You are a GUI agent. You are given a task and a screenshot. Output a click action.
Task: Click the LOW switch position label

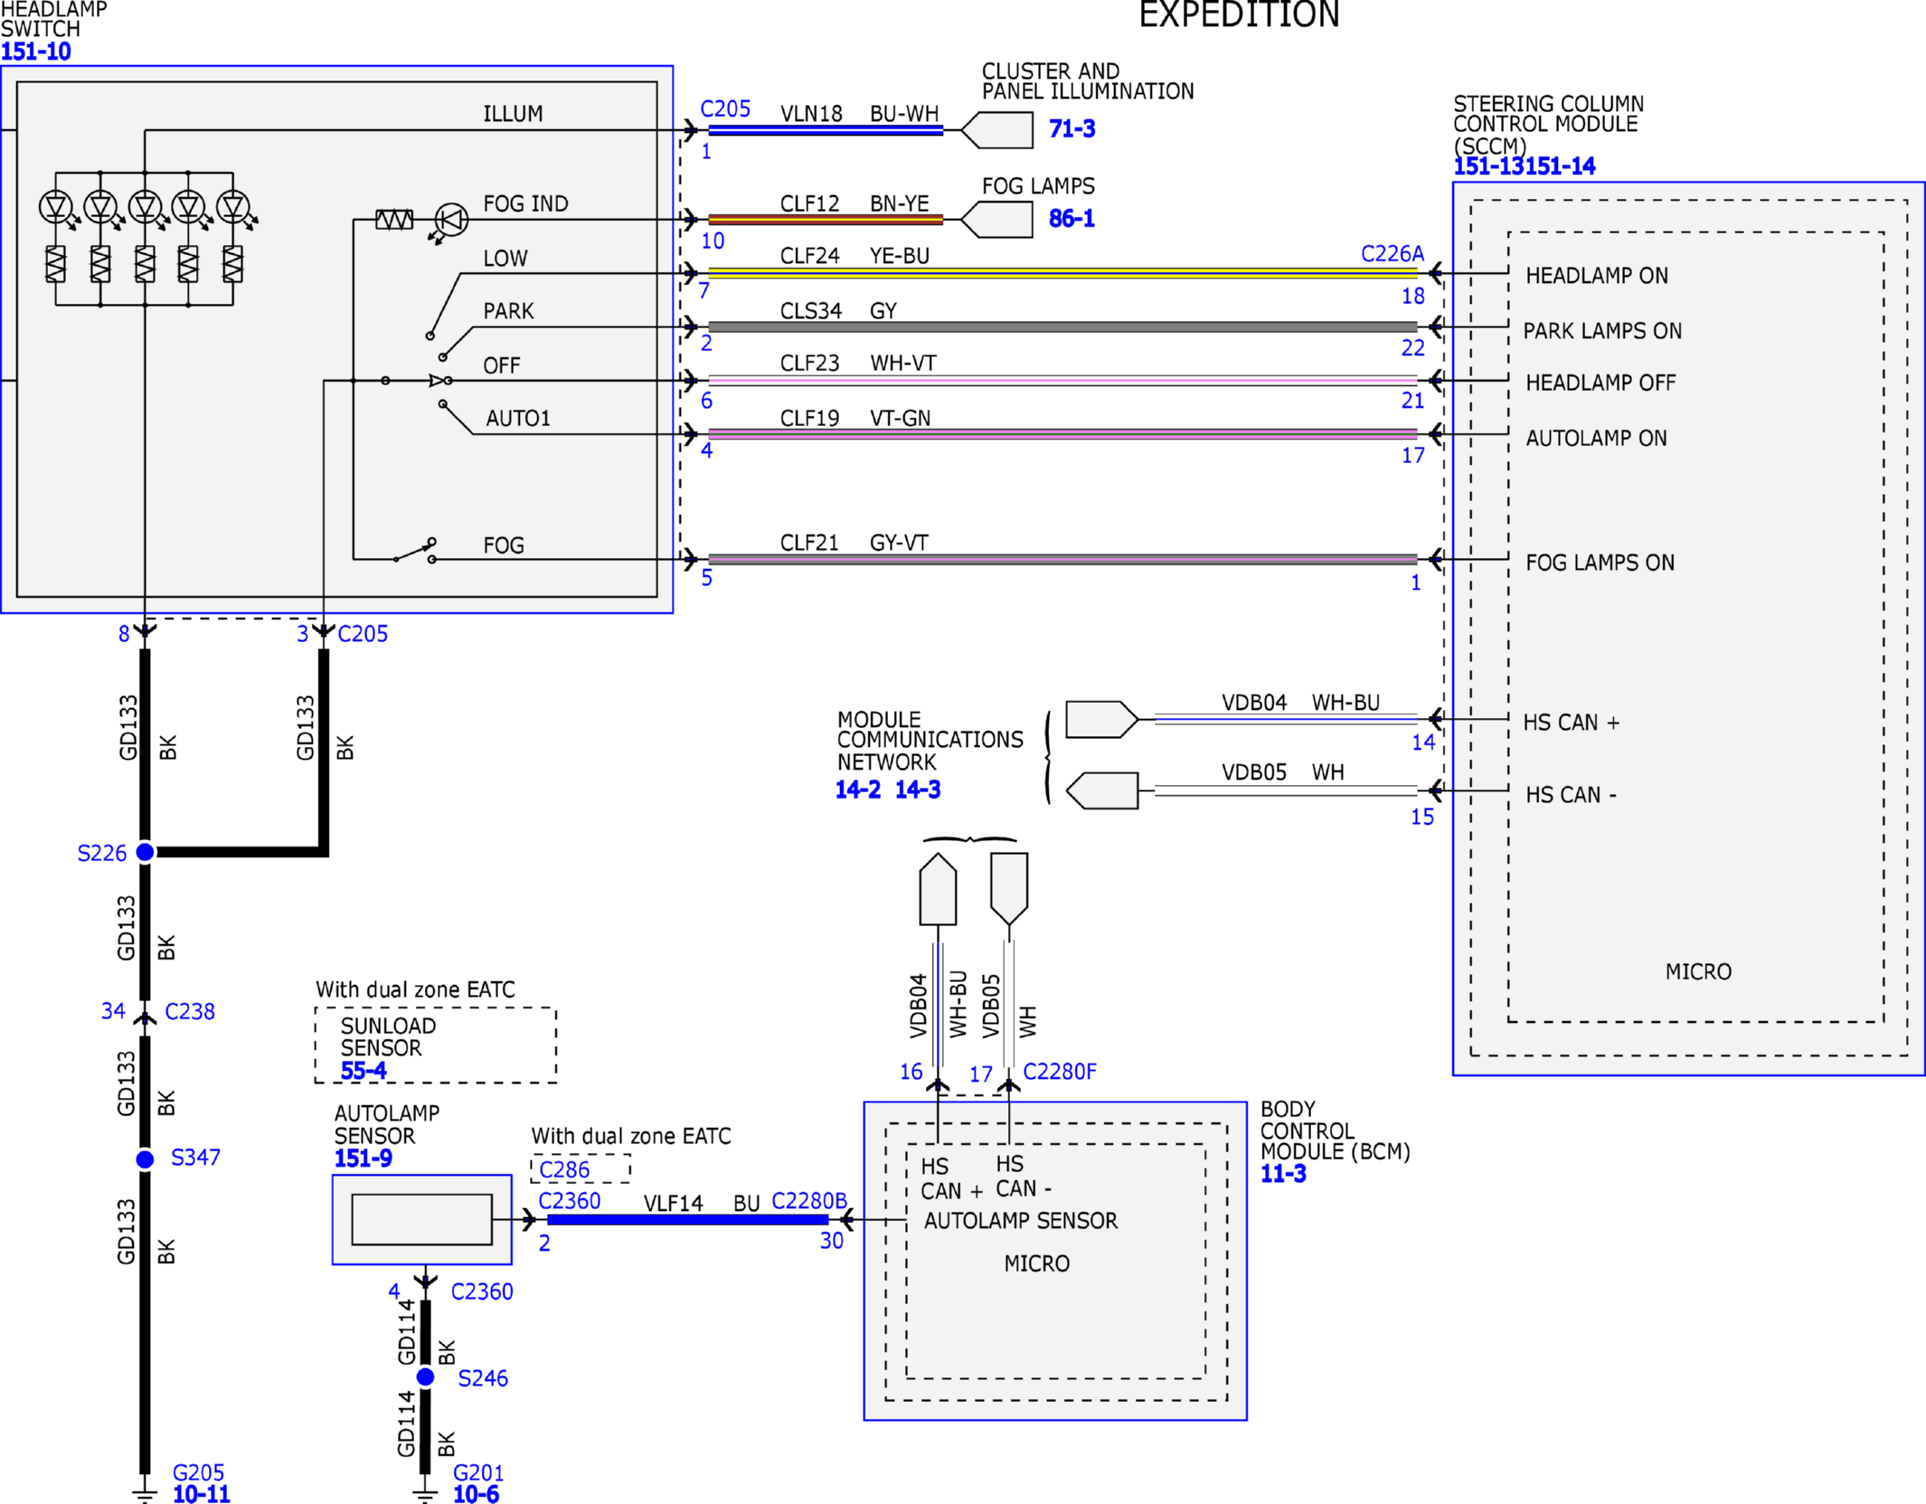[505, 259]
